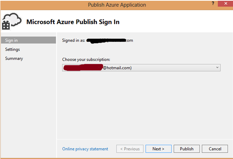This screenshot has height=159, width=233.
Task: Open help with the question mark button
Action: (x=213, y=3)
